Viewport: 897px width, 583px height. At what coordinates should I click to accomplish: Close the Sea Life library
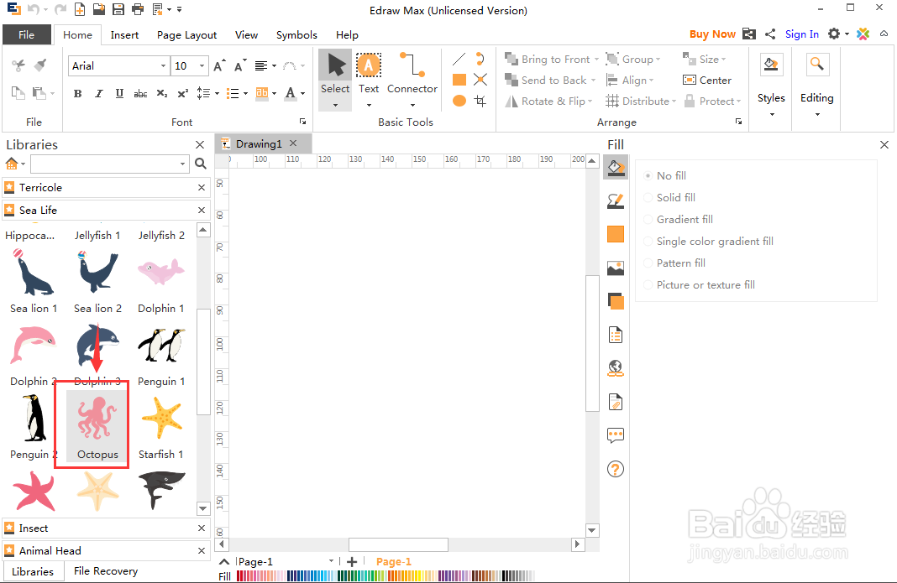pyautogui.click(x=202, y=211)
